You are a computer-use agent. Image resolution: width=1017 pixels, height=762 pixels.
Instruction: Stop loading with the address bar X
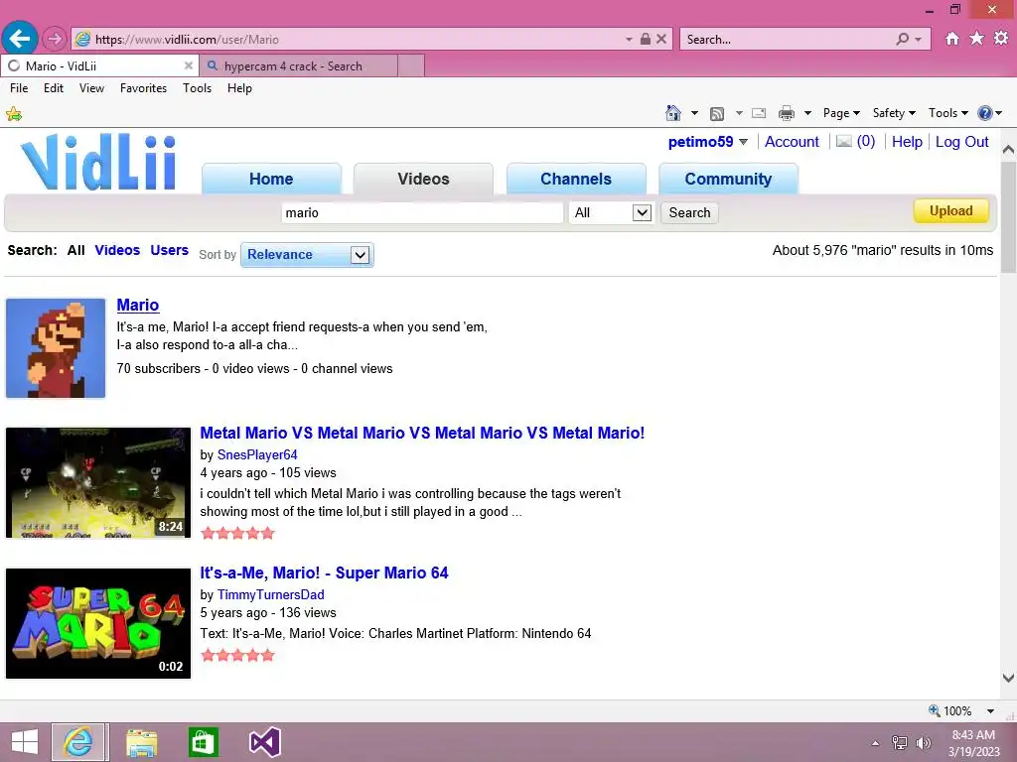[x=660, y=39]
